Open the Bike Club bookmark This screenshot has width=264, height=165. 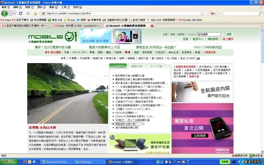[x=163, y=20]
